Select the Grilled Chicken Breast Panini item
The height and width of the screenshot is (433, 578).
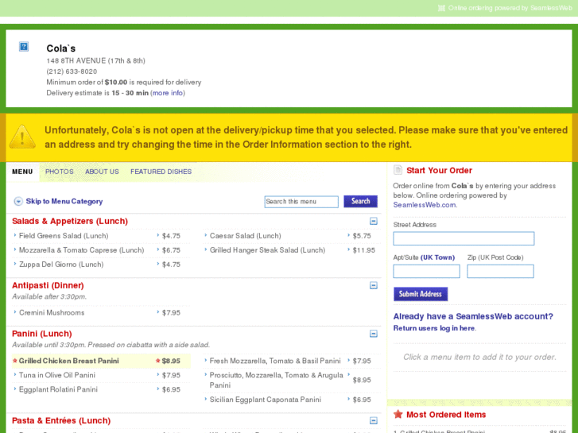[69, 361]
